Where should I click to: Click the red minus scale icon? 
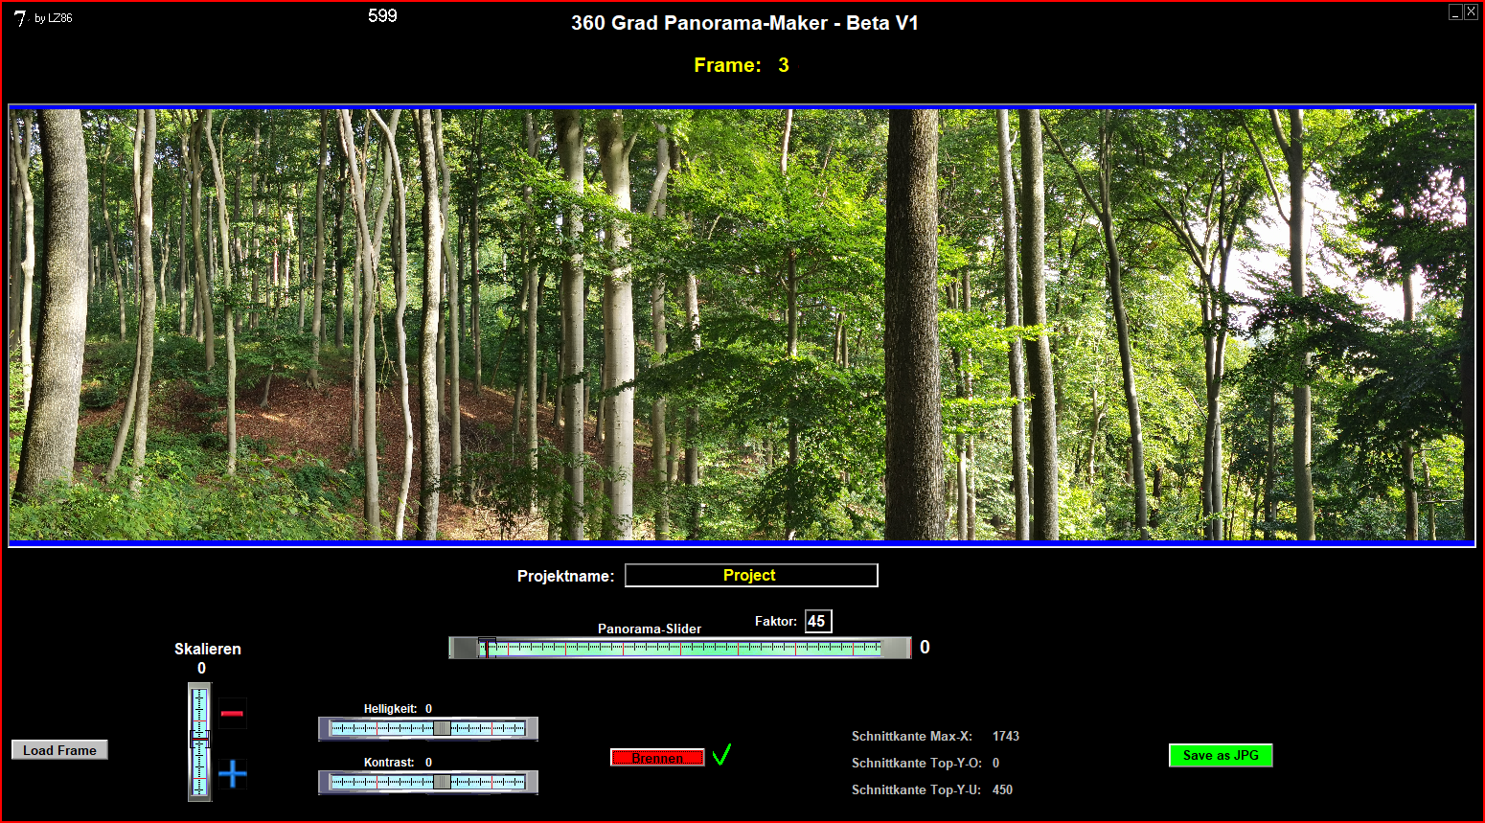click(232, 713)
